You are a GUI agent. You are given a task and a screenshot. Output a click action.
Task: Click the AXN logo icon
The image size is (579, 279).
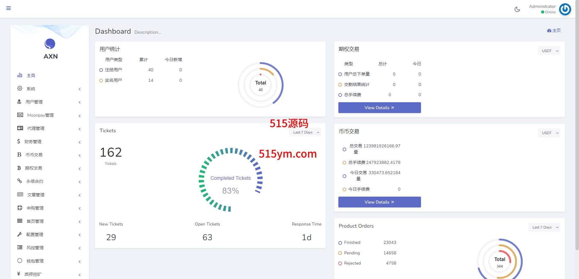point(50,44)
